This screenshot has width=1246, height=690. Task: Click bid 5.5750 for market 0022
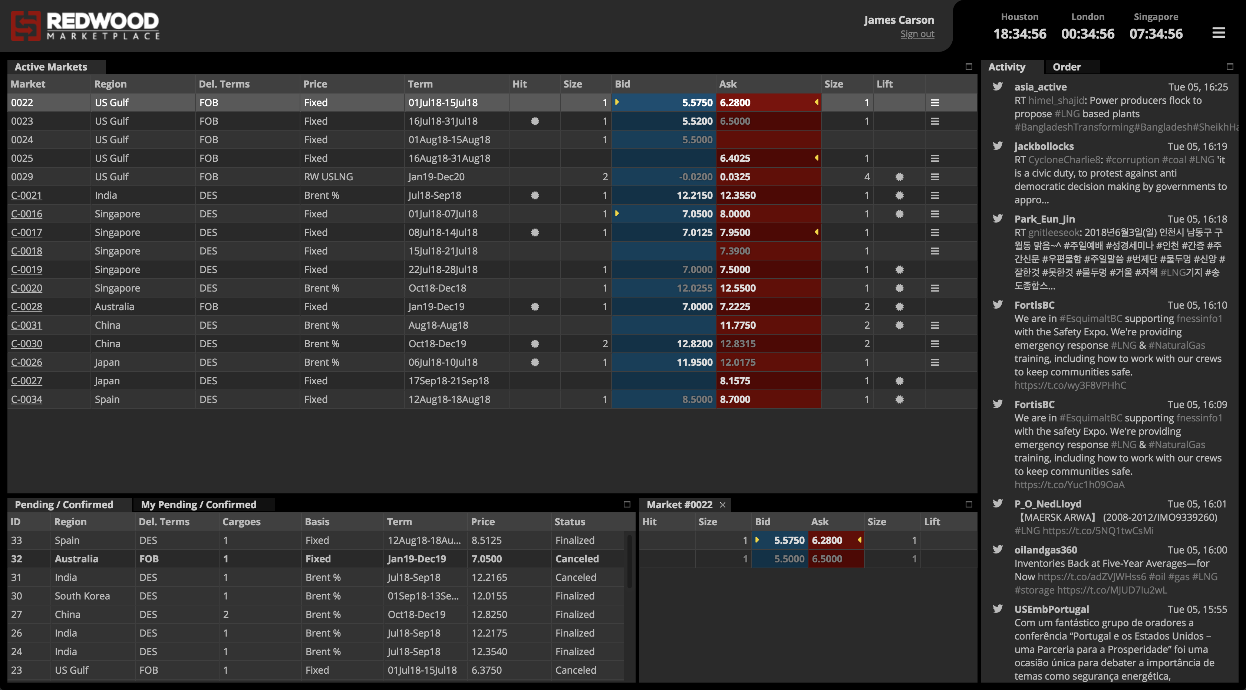(664, 103)
